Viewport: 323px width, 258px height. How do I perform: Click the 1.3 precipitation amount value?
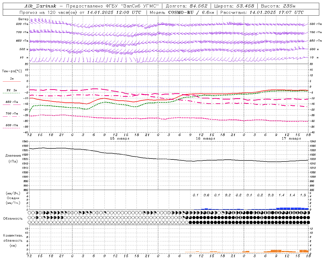tap(303, 195)
